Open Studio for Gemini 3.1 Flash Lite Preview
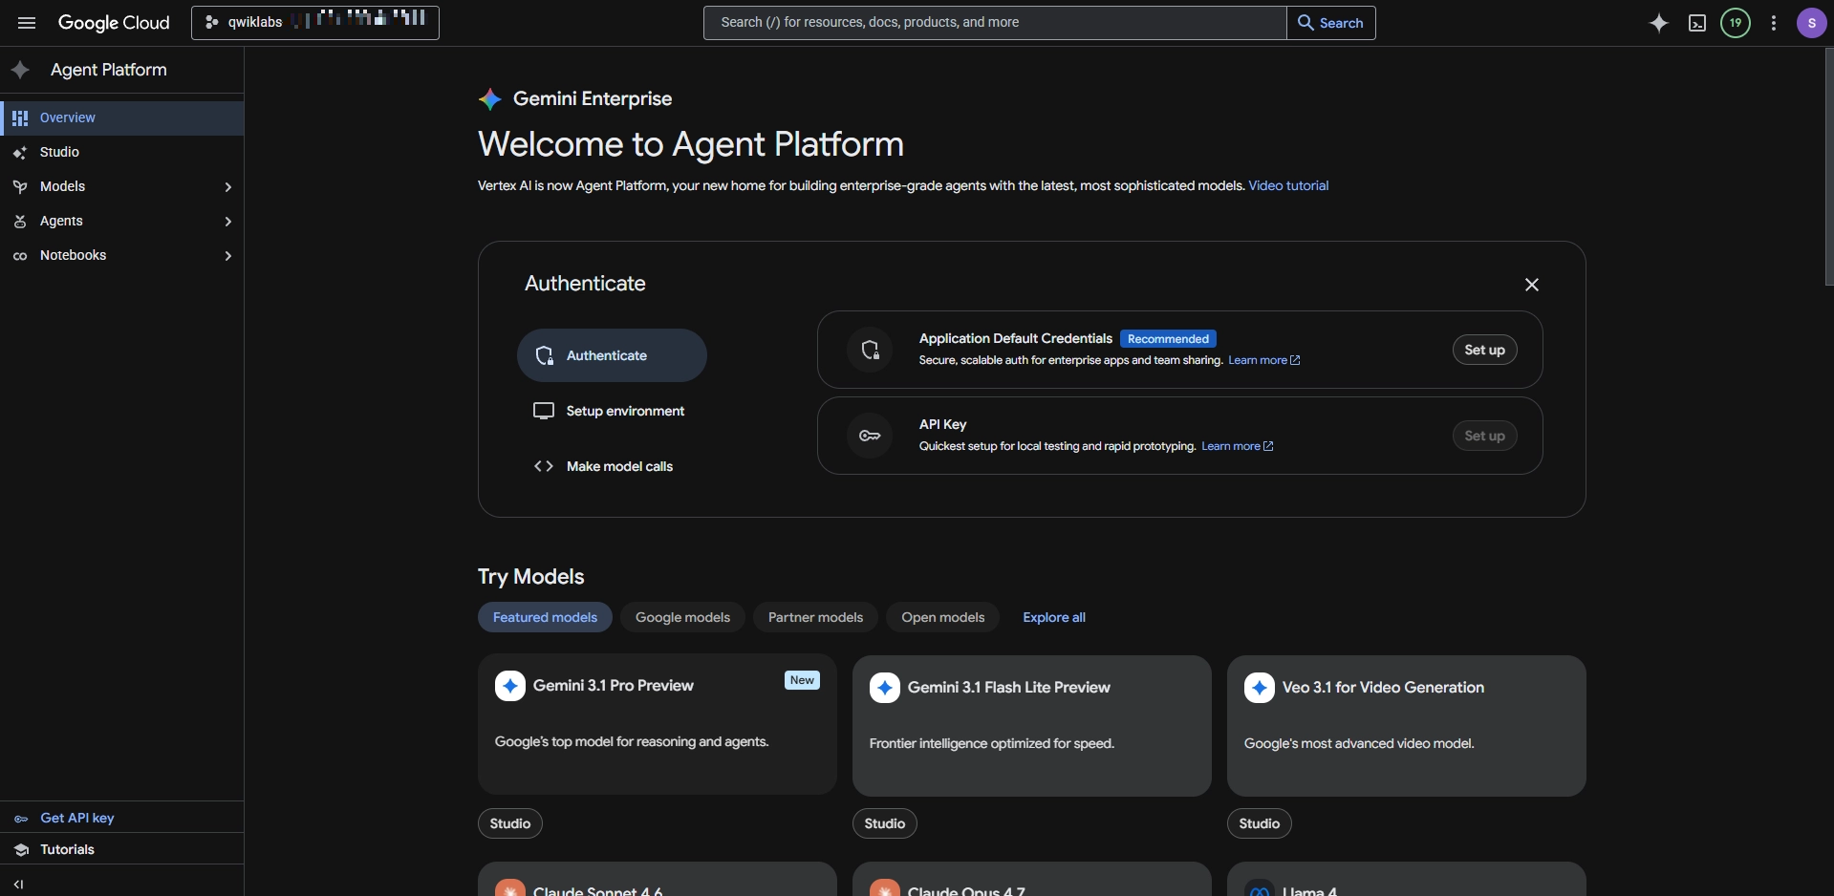The image size is (1834, 896). [x=885, y=823]
